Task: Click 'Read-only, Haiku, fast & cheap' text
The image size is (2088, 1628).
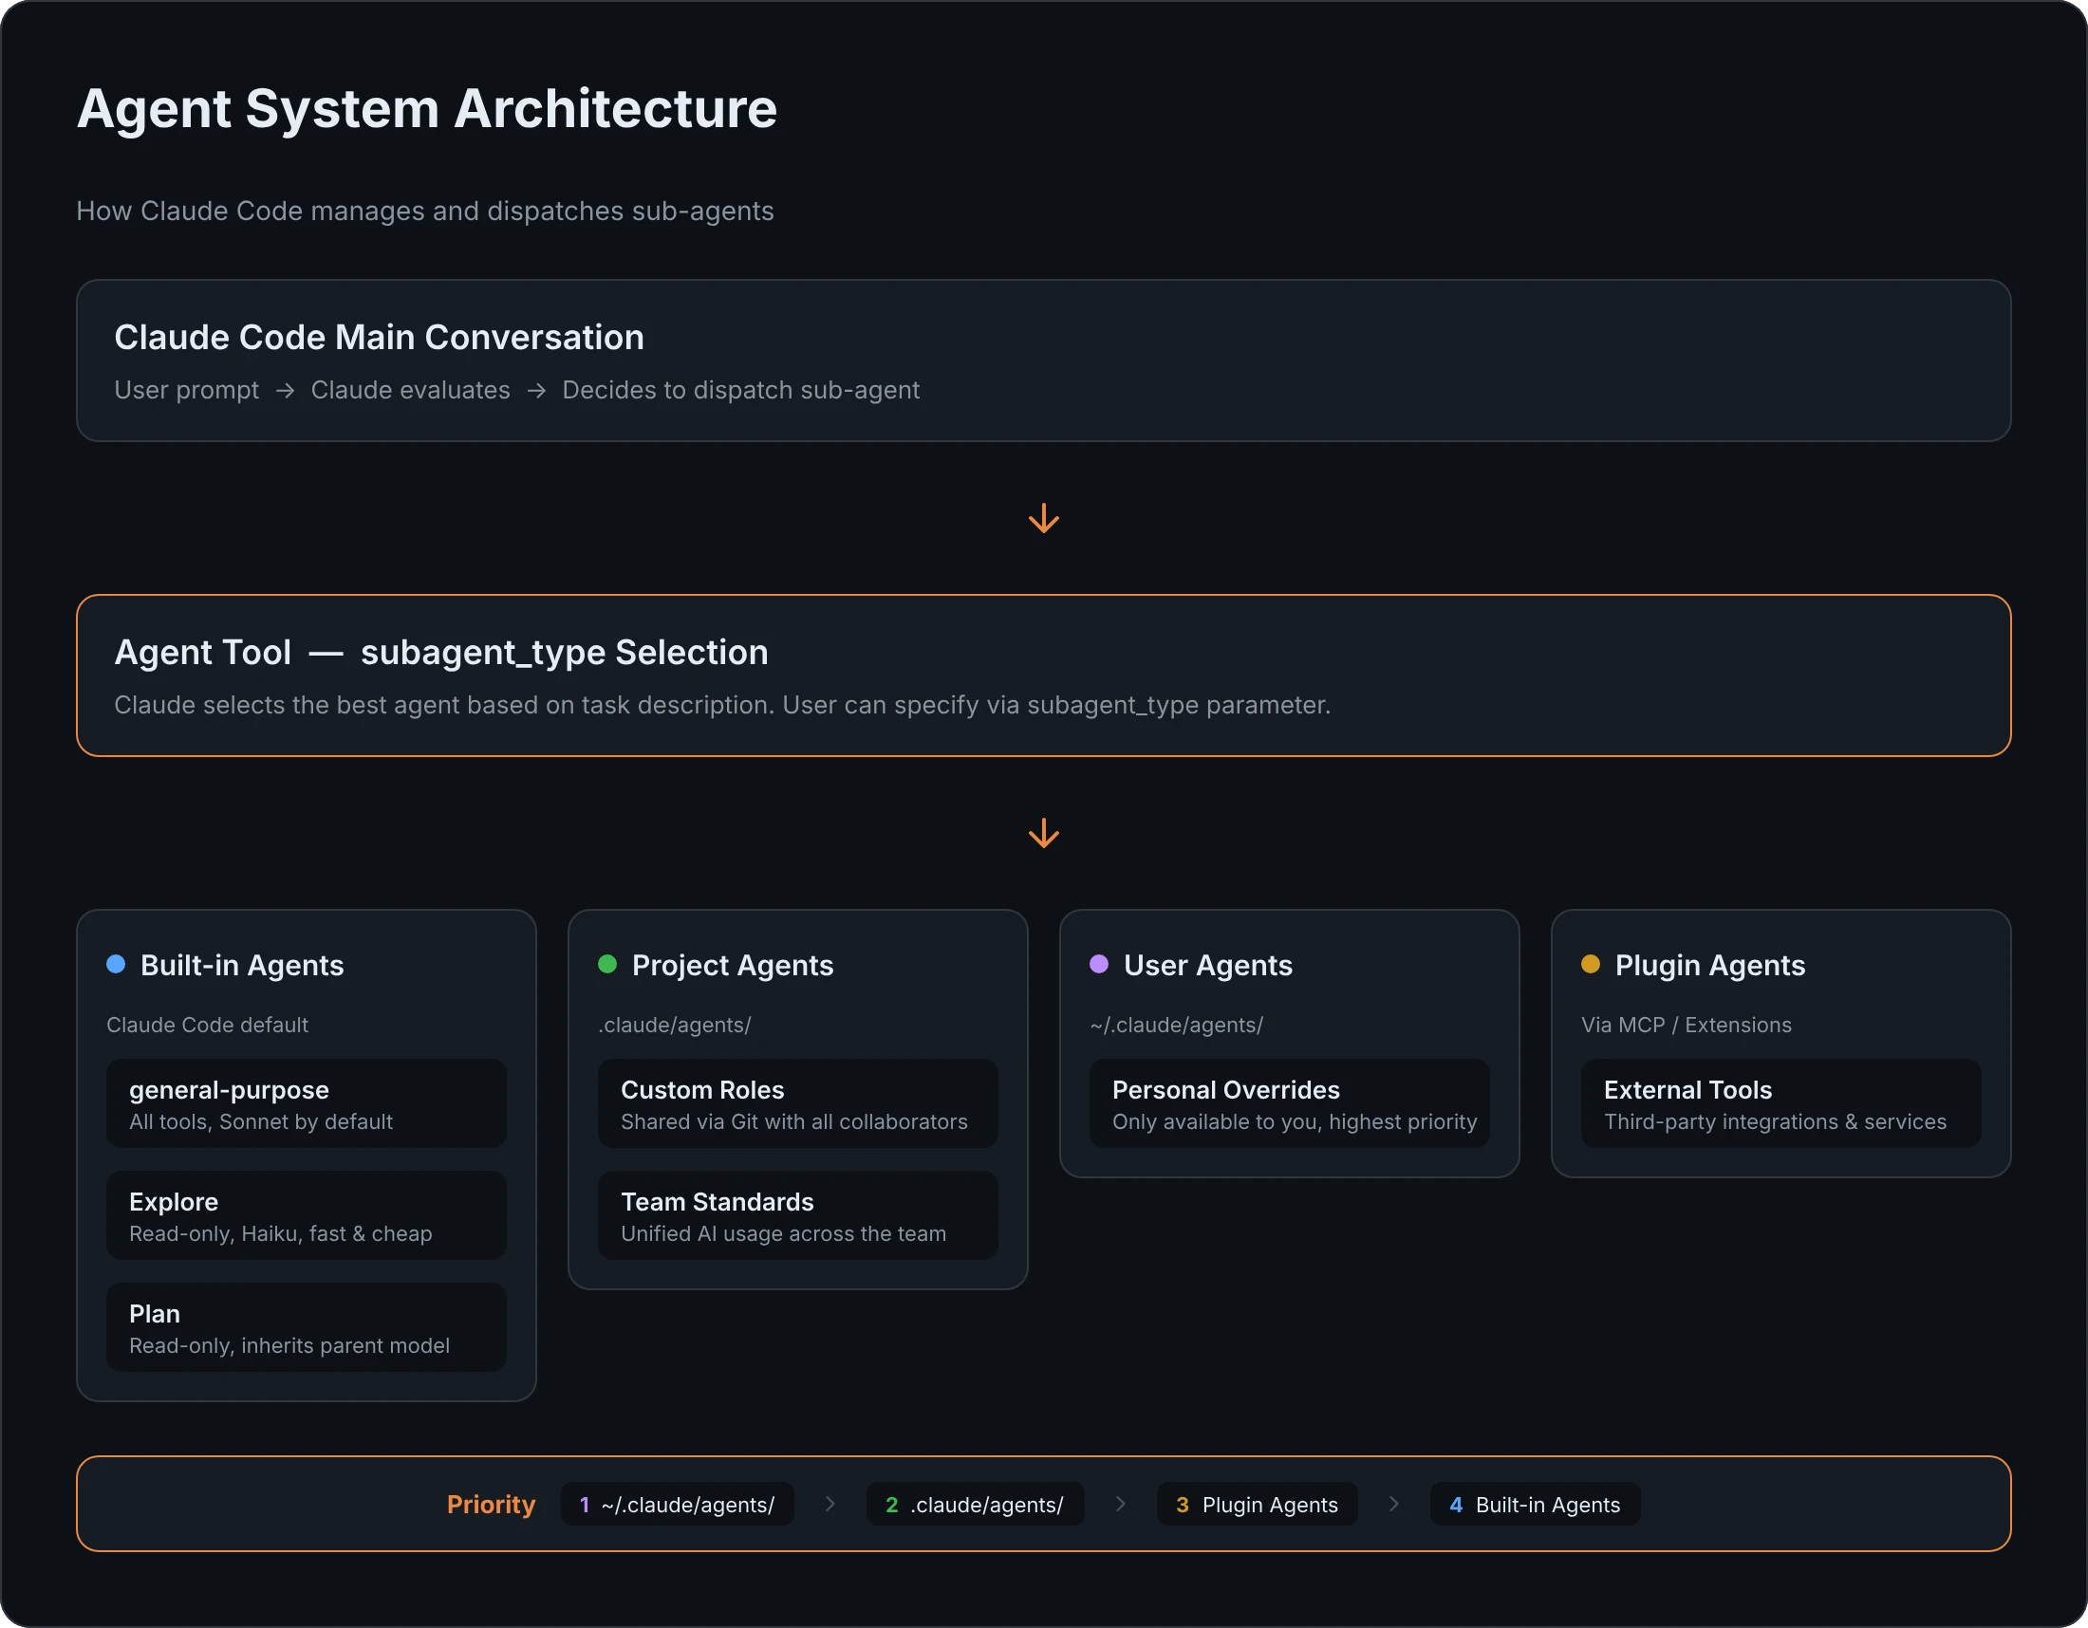Action: point(281,1233)
